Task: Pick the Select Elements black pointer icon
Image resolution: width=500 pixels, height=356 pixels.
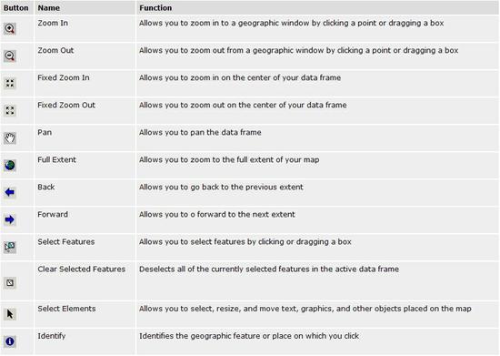Action: pyautogui.click(x=10, y=314)
